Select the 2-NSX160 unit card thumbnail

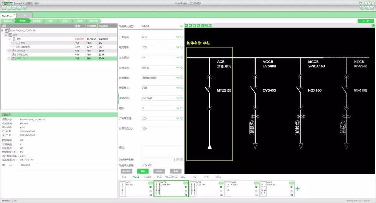[x=171, y=189]
